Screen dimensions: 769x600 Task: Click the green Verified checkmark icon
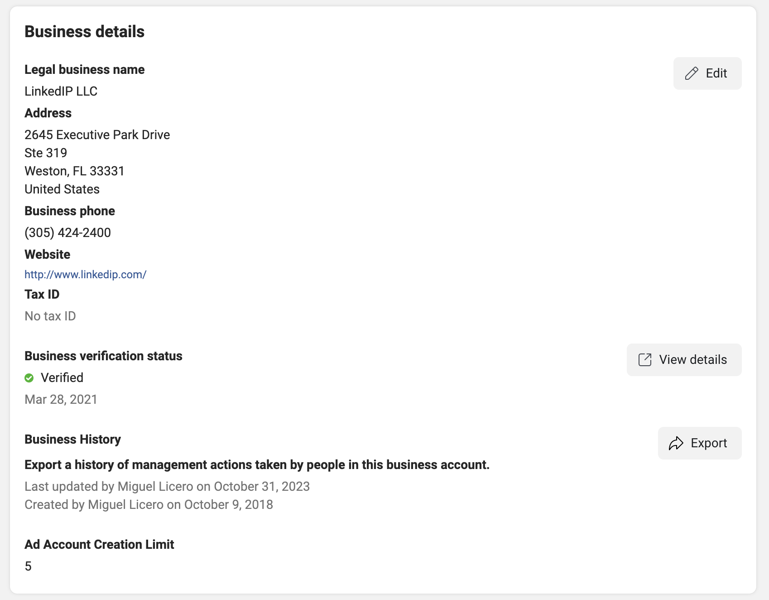[x=29, y=378]
